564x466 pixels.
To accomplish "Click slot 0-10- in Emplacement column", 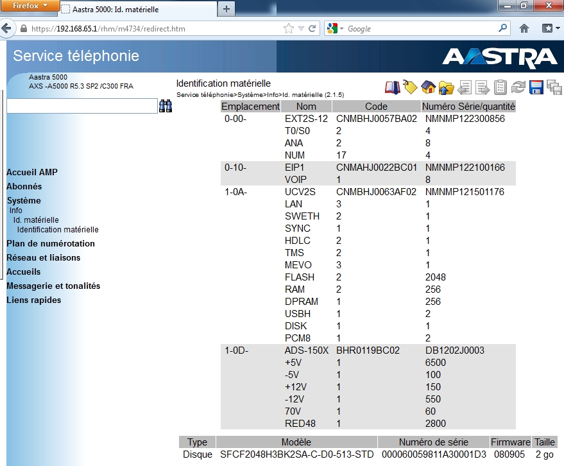I will coord(235,168).
